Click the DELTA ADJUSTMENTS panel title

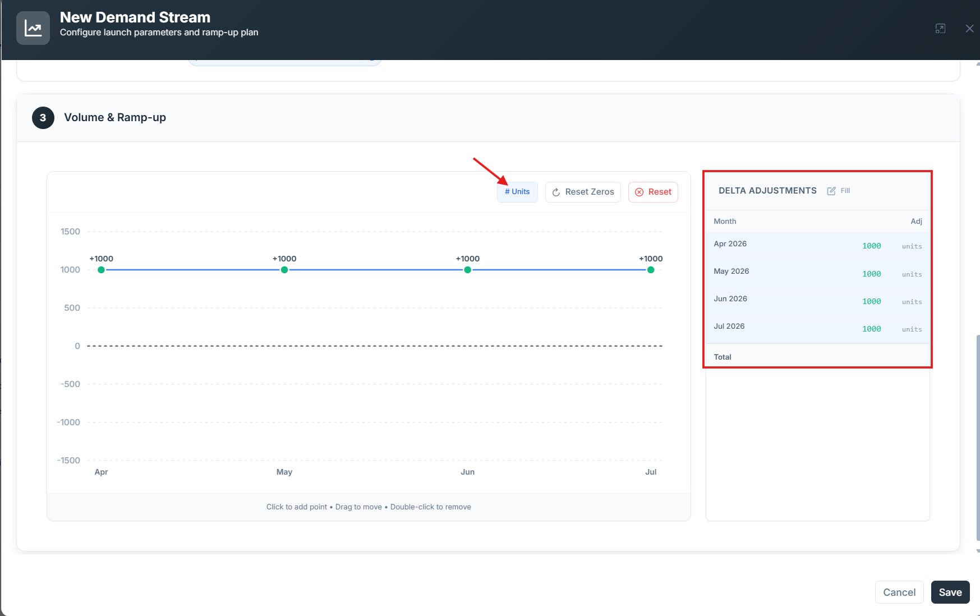tap(767, 191)
